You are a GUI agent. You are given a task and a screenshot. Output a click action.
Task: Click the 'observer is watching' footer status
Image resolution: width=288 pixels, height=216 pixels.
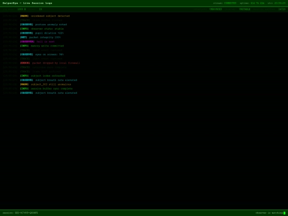tap(269, 213)
